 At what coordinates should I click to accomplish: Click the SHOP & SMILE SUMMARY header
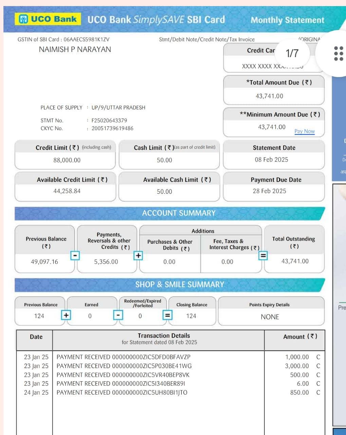[x=180, y=284]
